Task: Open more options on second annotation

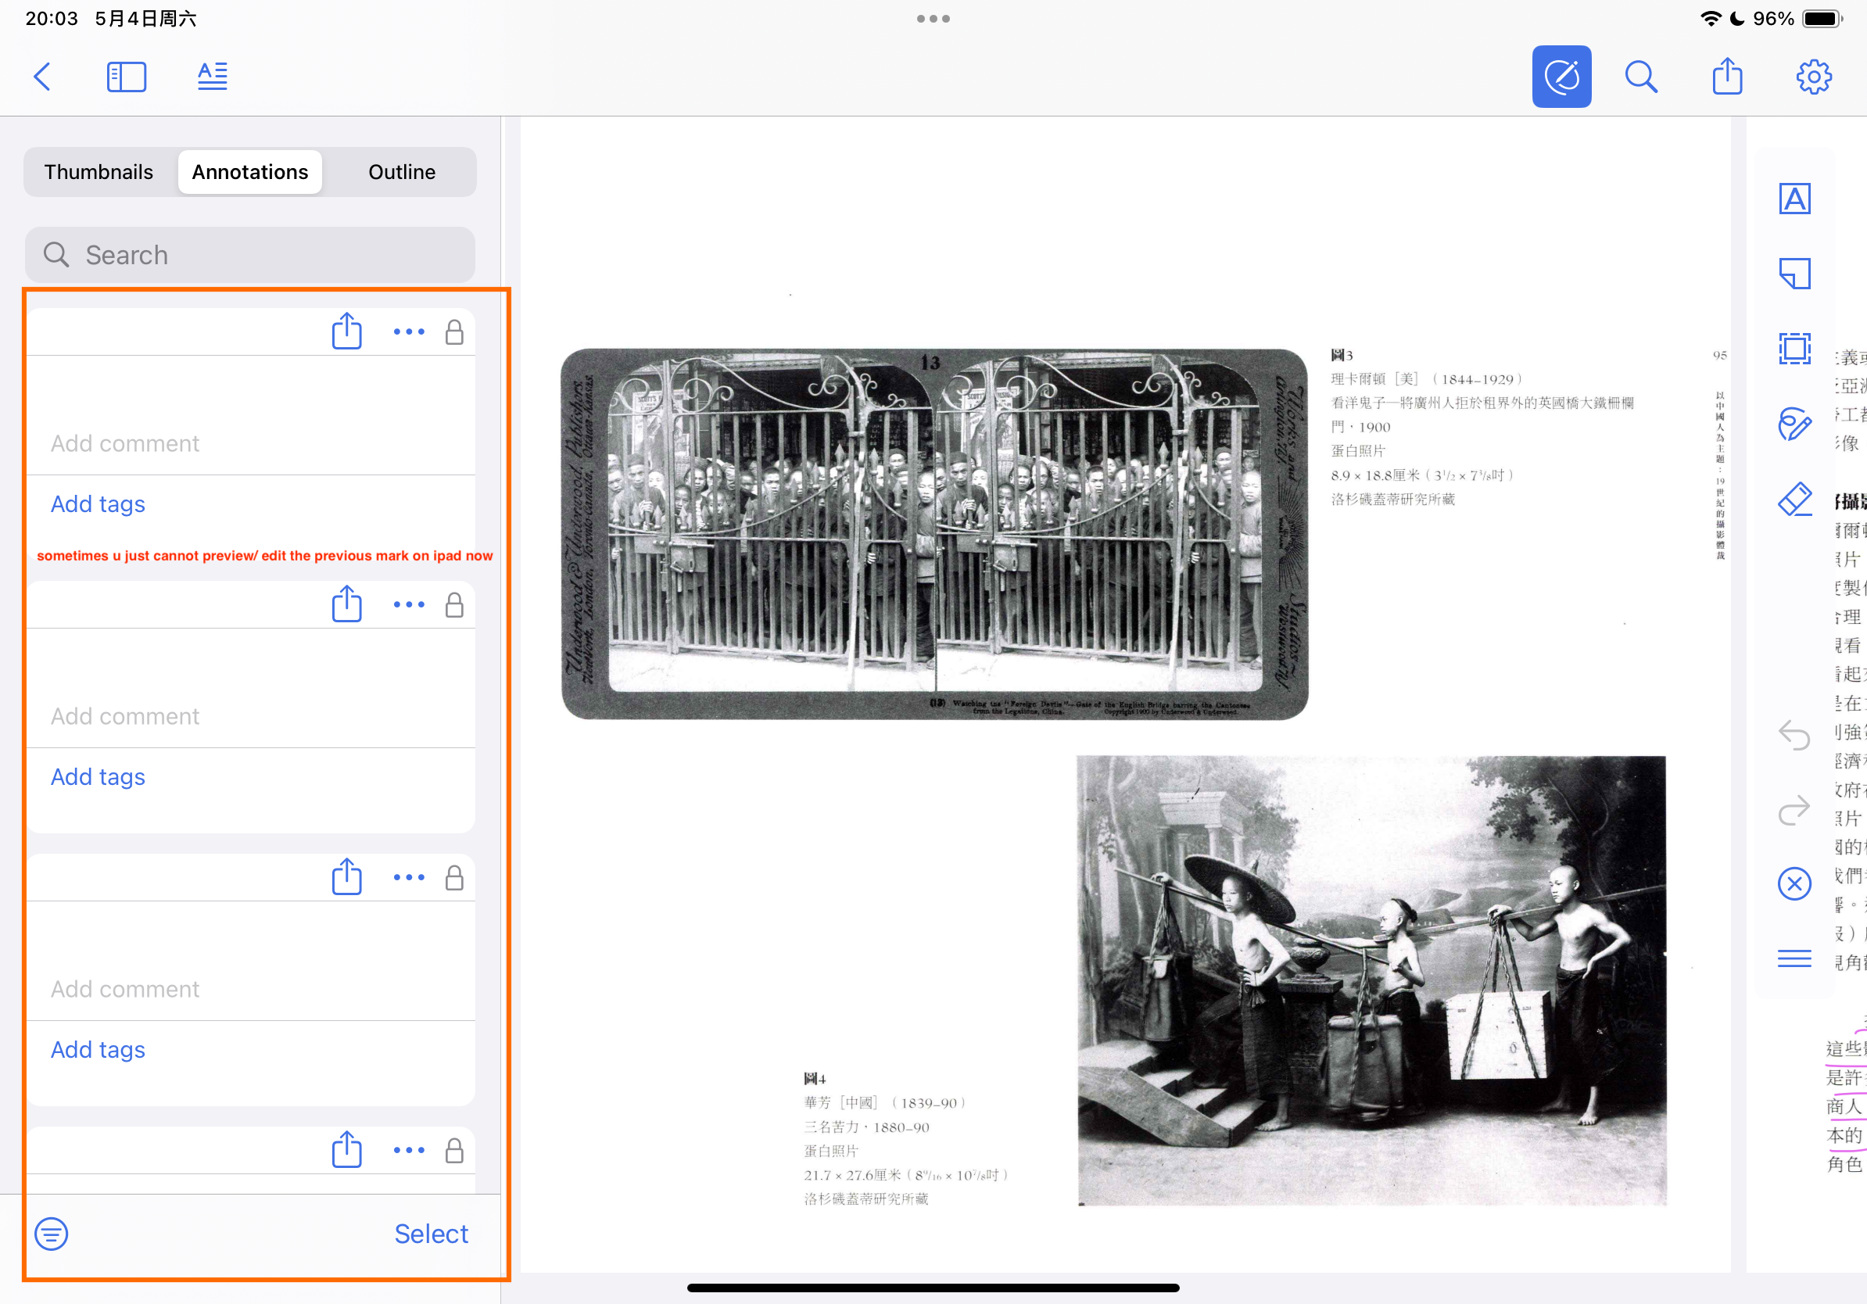Action: pyautogui.click(x=408, y=605)
